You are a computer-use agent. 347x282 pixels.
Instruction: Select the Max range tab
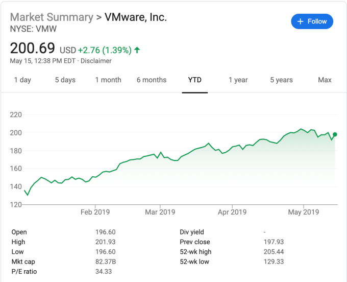click(325, 80)
